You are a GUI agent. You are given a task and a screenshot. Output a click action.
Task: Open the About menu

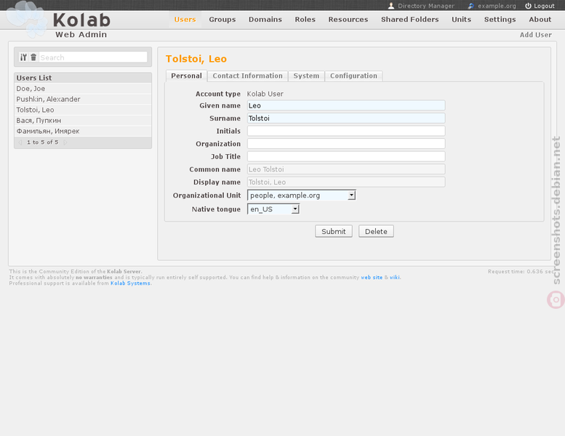[540, 20]
